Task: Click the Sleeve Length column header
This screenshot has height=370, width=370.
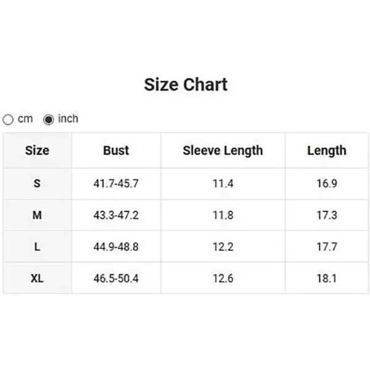Action: point(223,150)
